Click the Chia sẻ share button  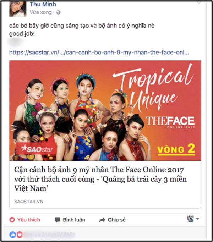coord(113,220)
